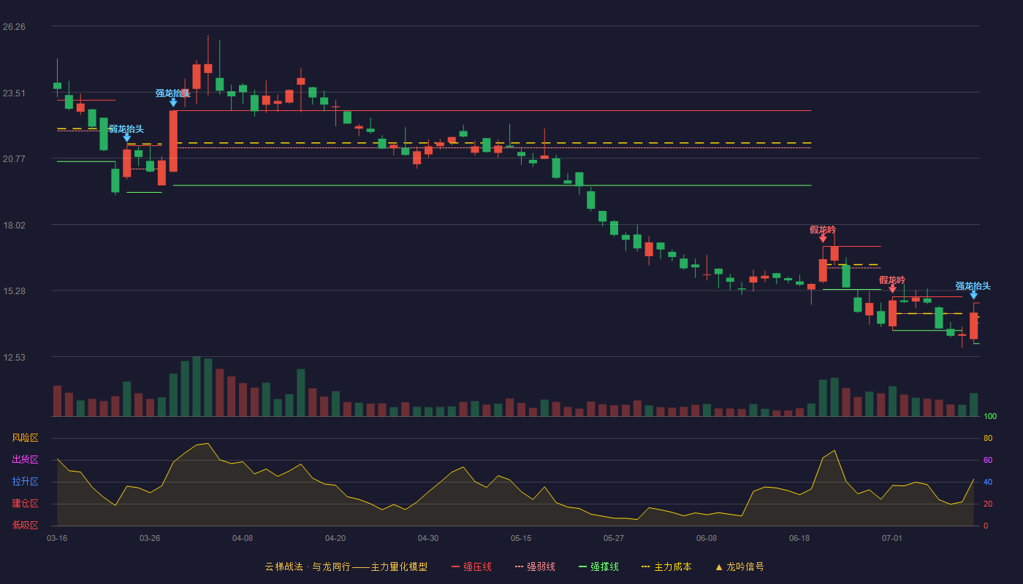The width and height of the screenshot is (1023, 584).
Task: Toggle the 主力成本 legend series
Action: (x=666, y=566)
